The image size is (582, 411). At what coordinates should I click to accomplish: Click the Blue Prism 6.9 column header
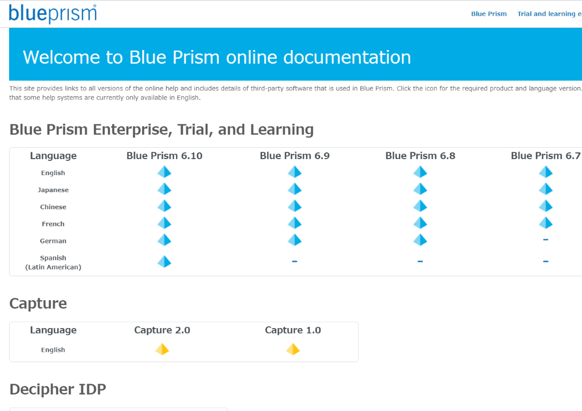click(295, 156)
